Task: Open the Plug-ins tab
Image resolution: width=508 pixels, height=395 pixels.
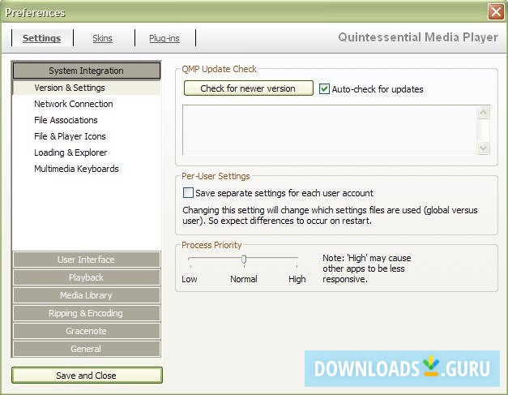Action: click(x=164, y=38)
